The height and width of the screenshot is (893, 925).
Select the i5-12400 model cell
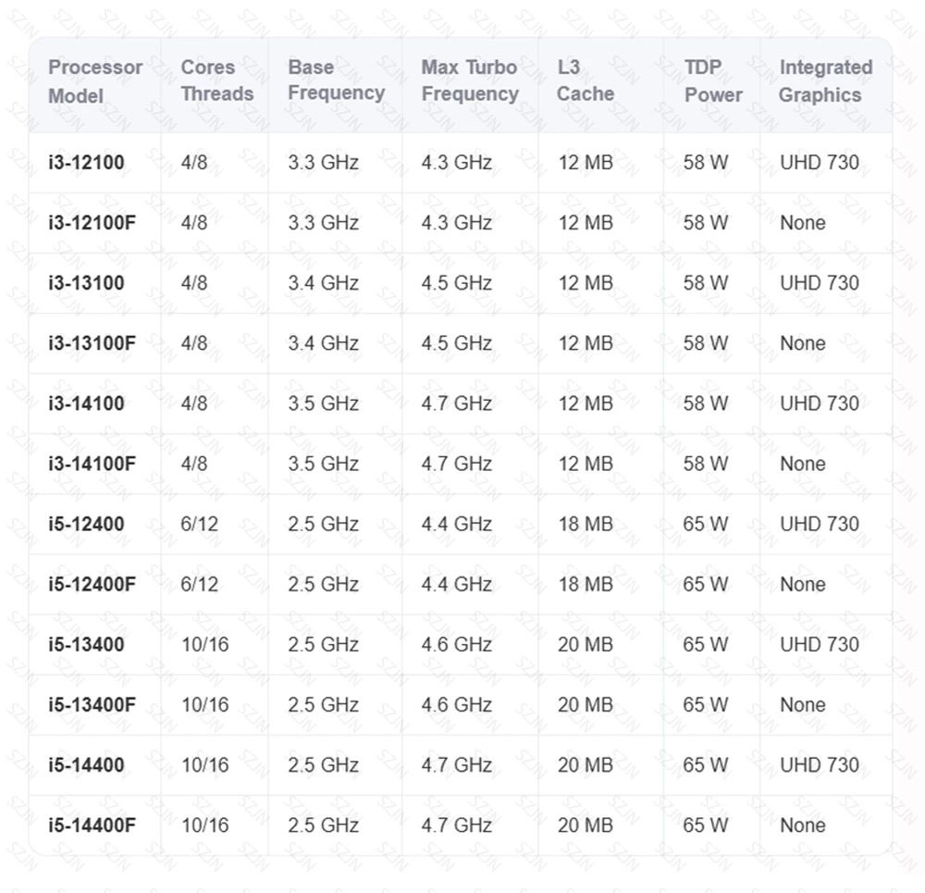tap(86, 524)
